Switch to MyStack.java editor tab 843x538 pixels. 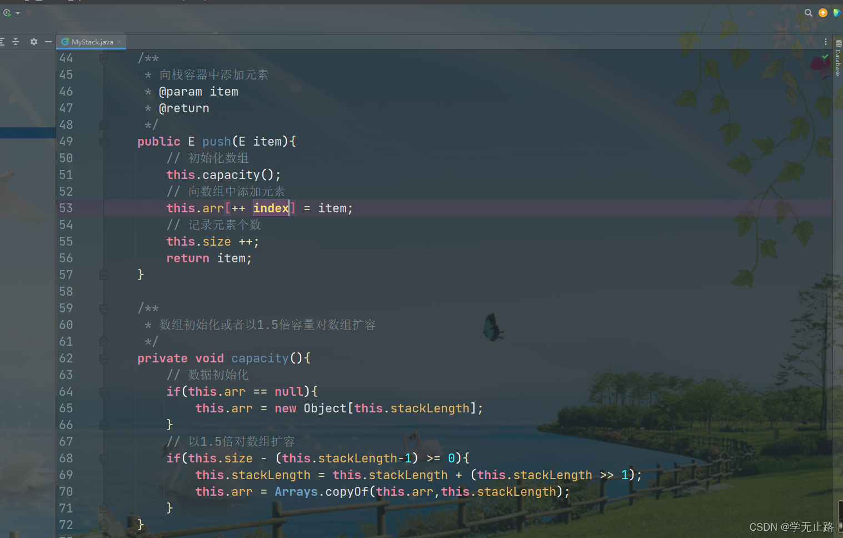click(x=92, y=42)
